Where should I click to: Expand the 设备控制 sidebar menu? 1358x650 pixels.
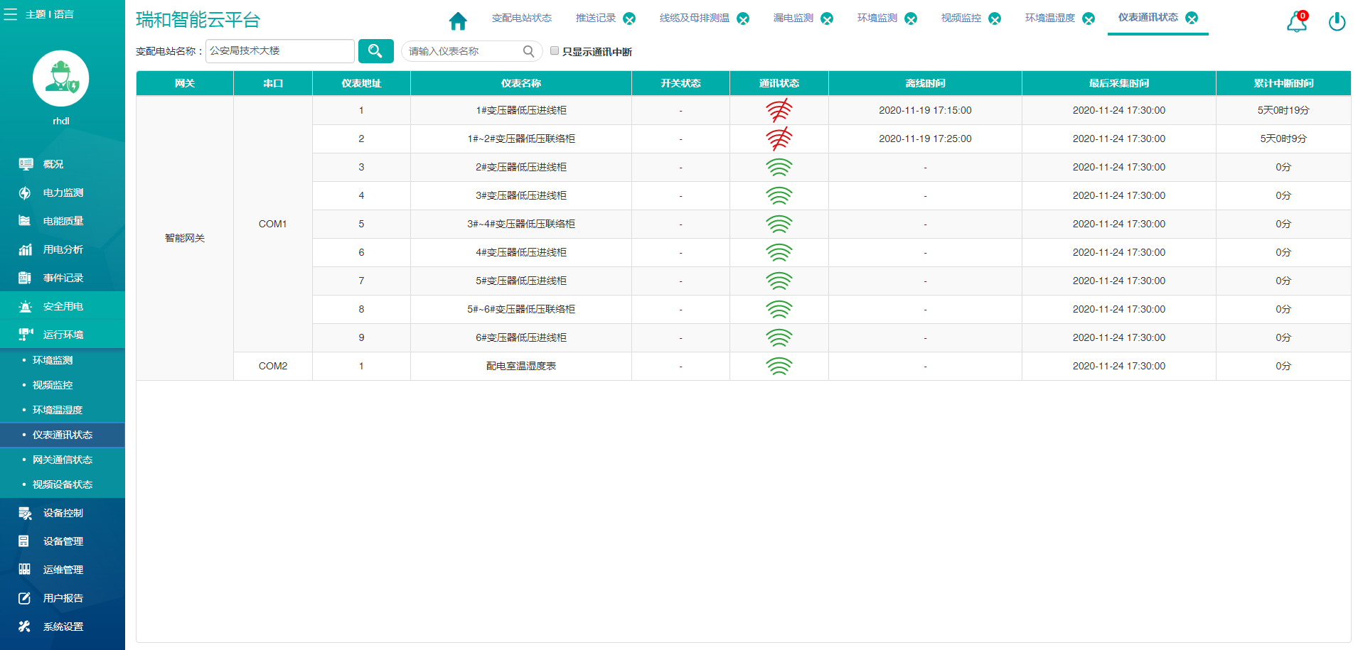pos(63,513)
